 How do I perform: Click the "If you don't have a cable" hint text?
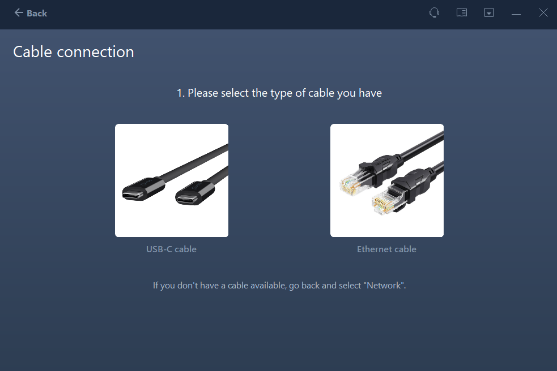249,286
